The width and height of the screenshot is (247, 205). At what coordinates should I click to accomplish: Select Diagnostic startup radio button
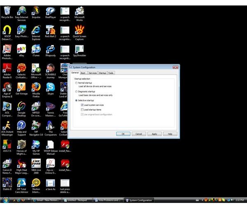77,91
